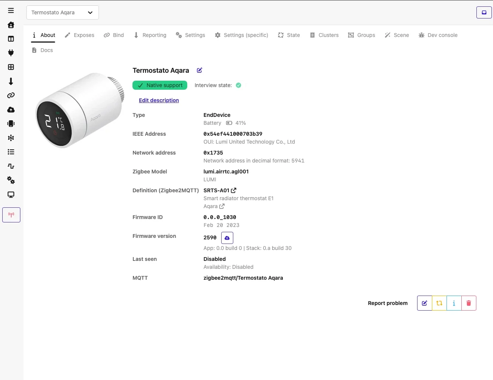The image size is (493, 380).
Task: Open the groups grid icon in the sidebar
Action: pyautogui.click(x=11, y=67)
